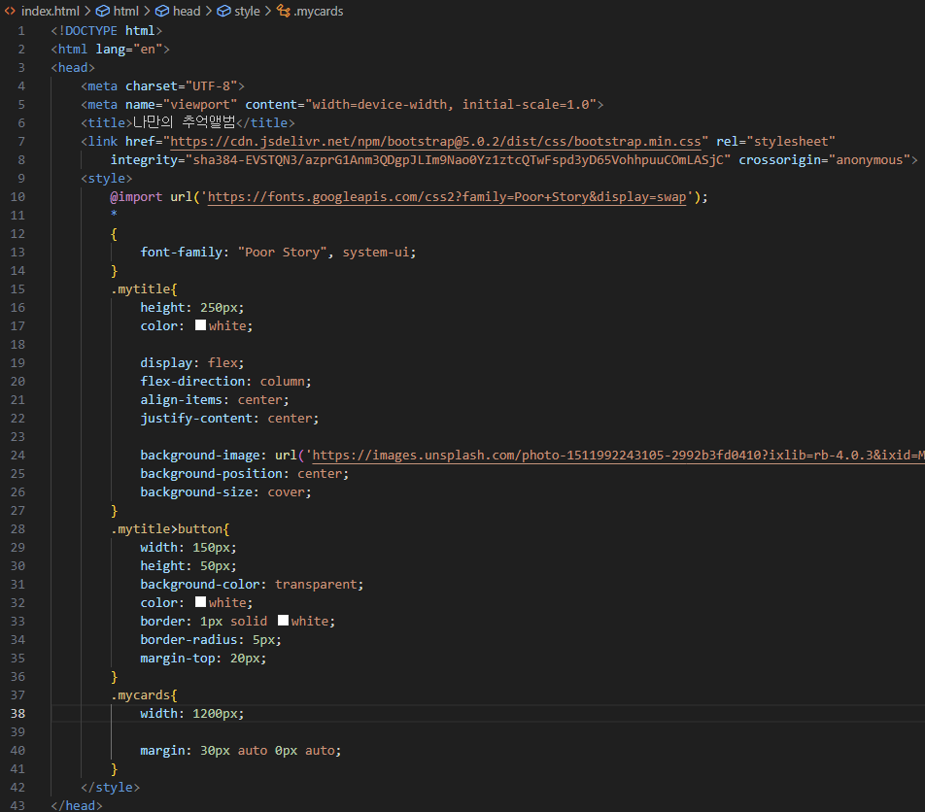Screen dimensions: 925x812
Task: Click 'font-family: "Poor Story", system-ui;' line
Action: [x=278, y=253]
